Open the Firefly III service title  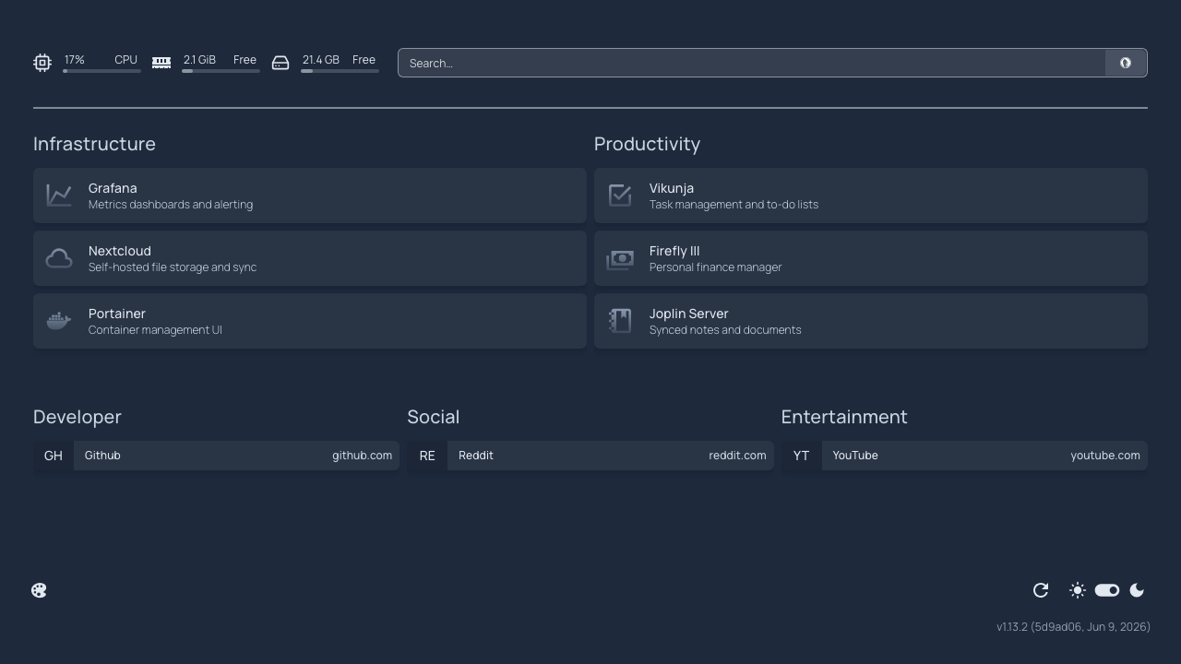[x=674, y=251]
